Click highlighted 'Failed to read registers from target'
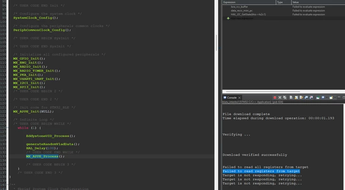345x190 pixels. pyautogui.click(x=261, y=171)
